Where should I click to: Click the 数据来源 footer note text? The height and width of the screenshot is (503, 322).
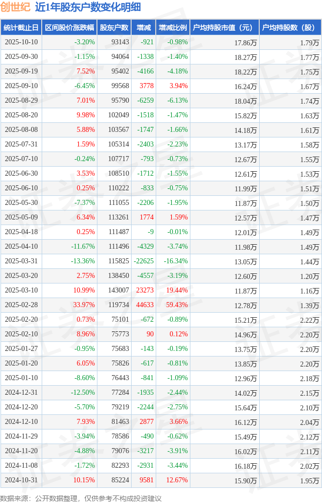click(x=81, y=498)
